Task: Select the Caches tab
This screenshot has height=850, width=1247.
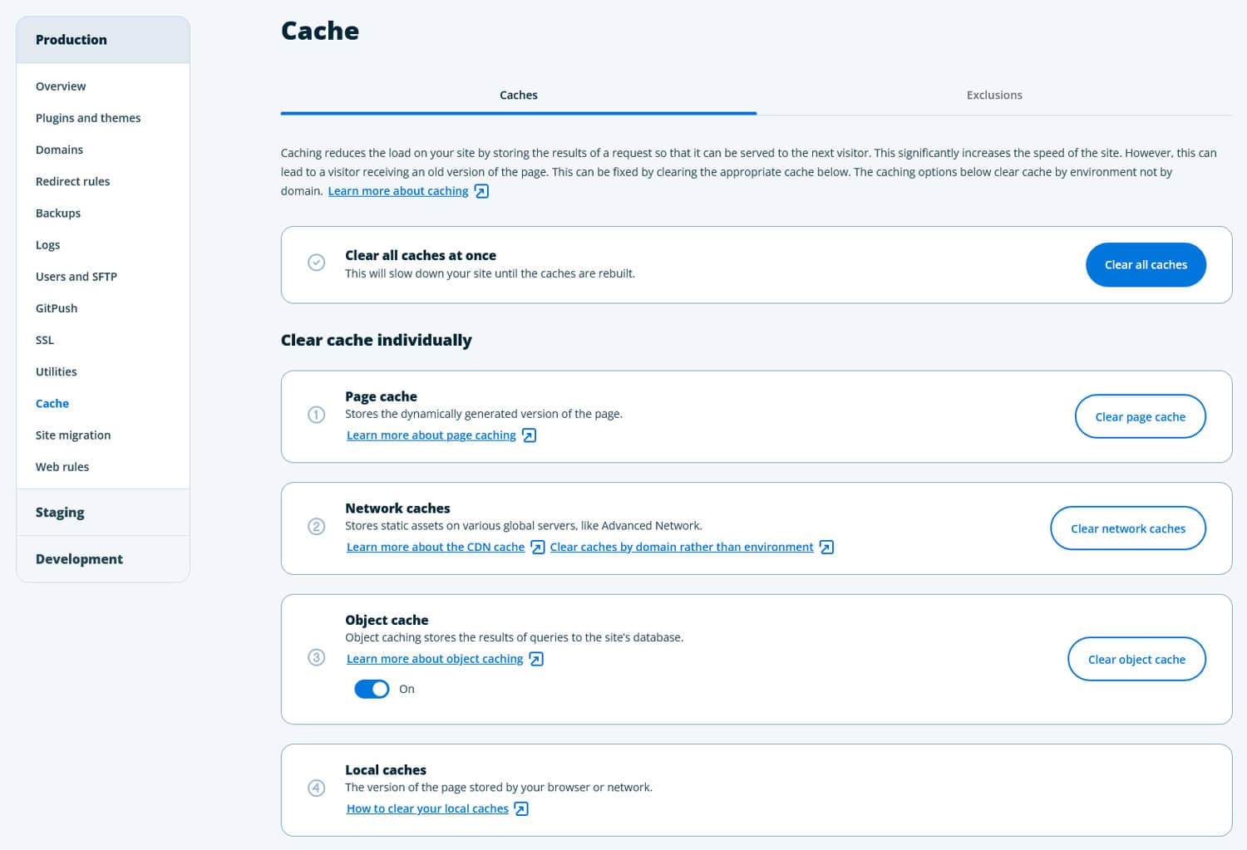Action: click(x=519, y=96)
